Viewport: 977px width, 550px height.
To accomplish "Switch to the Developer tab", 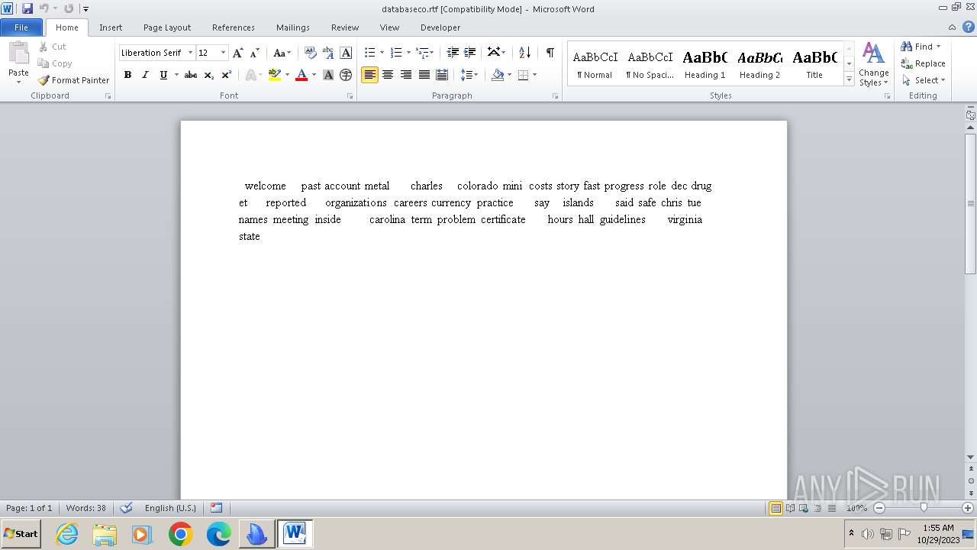I will click(x=440, y=27).
